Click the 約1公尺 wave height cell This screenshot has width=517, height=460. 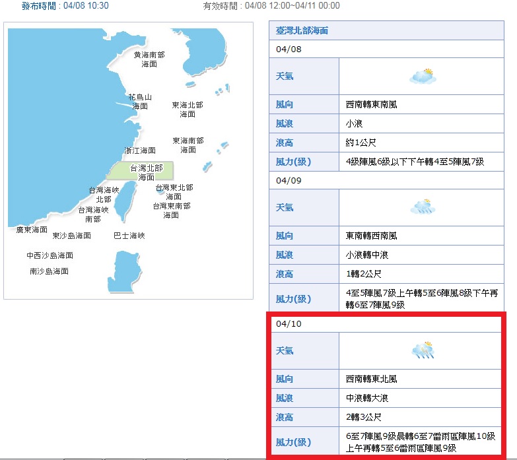[x=421, y=143]
